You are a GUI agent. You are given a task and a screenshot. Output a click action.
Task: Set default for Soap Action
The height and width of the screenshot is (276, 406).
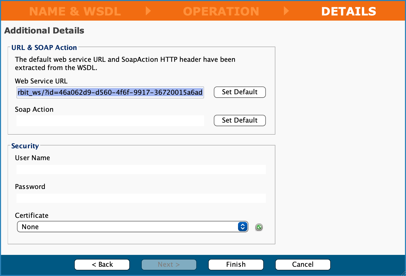[x=240, y=120]
